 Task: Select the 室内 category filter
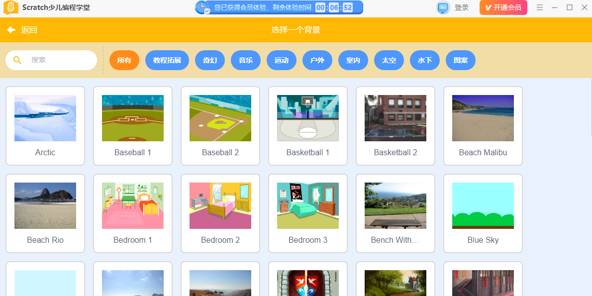pos(353,60)
